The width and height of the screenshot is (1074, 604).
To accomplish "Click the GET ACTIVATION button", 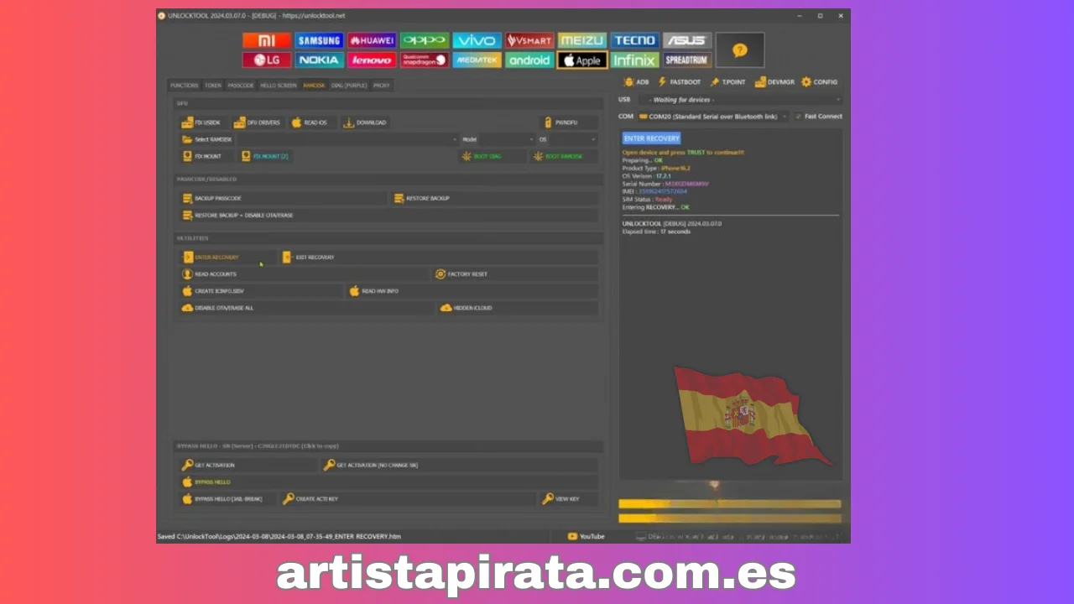I will pyautogui.click(x=249, y=465).
